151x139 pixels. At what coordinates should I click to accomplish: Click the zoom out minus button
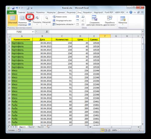pos(120,130)
